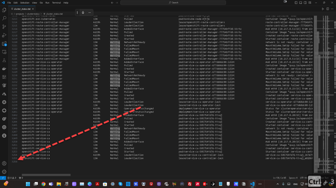Screen dimensions: 336x188
Task: Click Ln 138, Col 65 in status bar
Action: click(280, 178)
